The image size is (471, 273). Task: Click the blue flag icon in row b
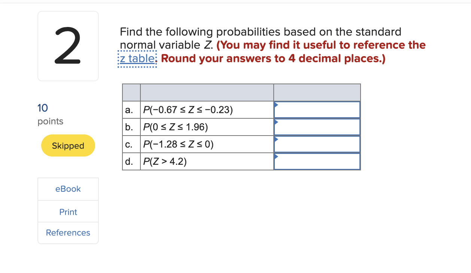[x=276, y=122]
